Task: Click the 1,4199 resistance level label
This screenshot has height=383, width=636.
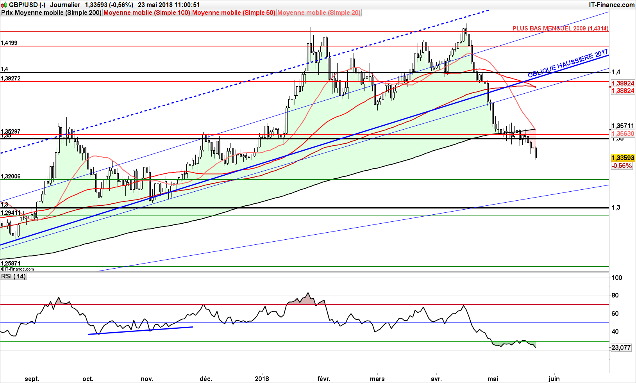Action: coord(9,43)
